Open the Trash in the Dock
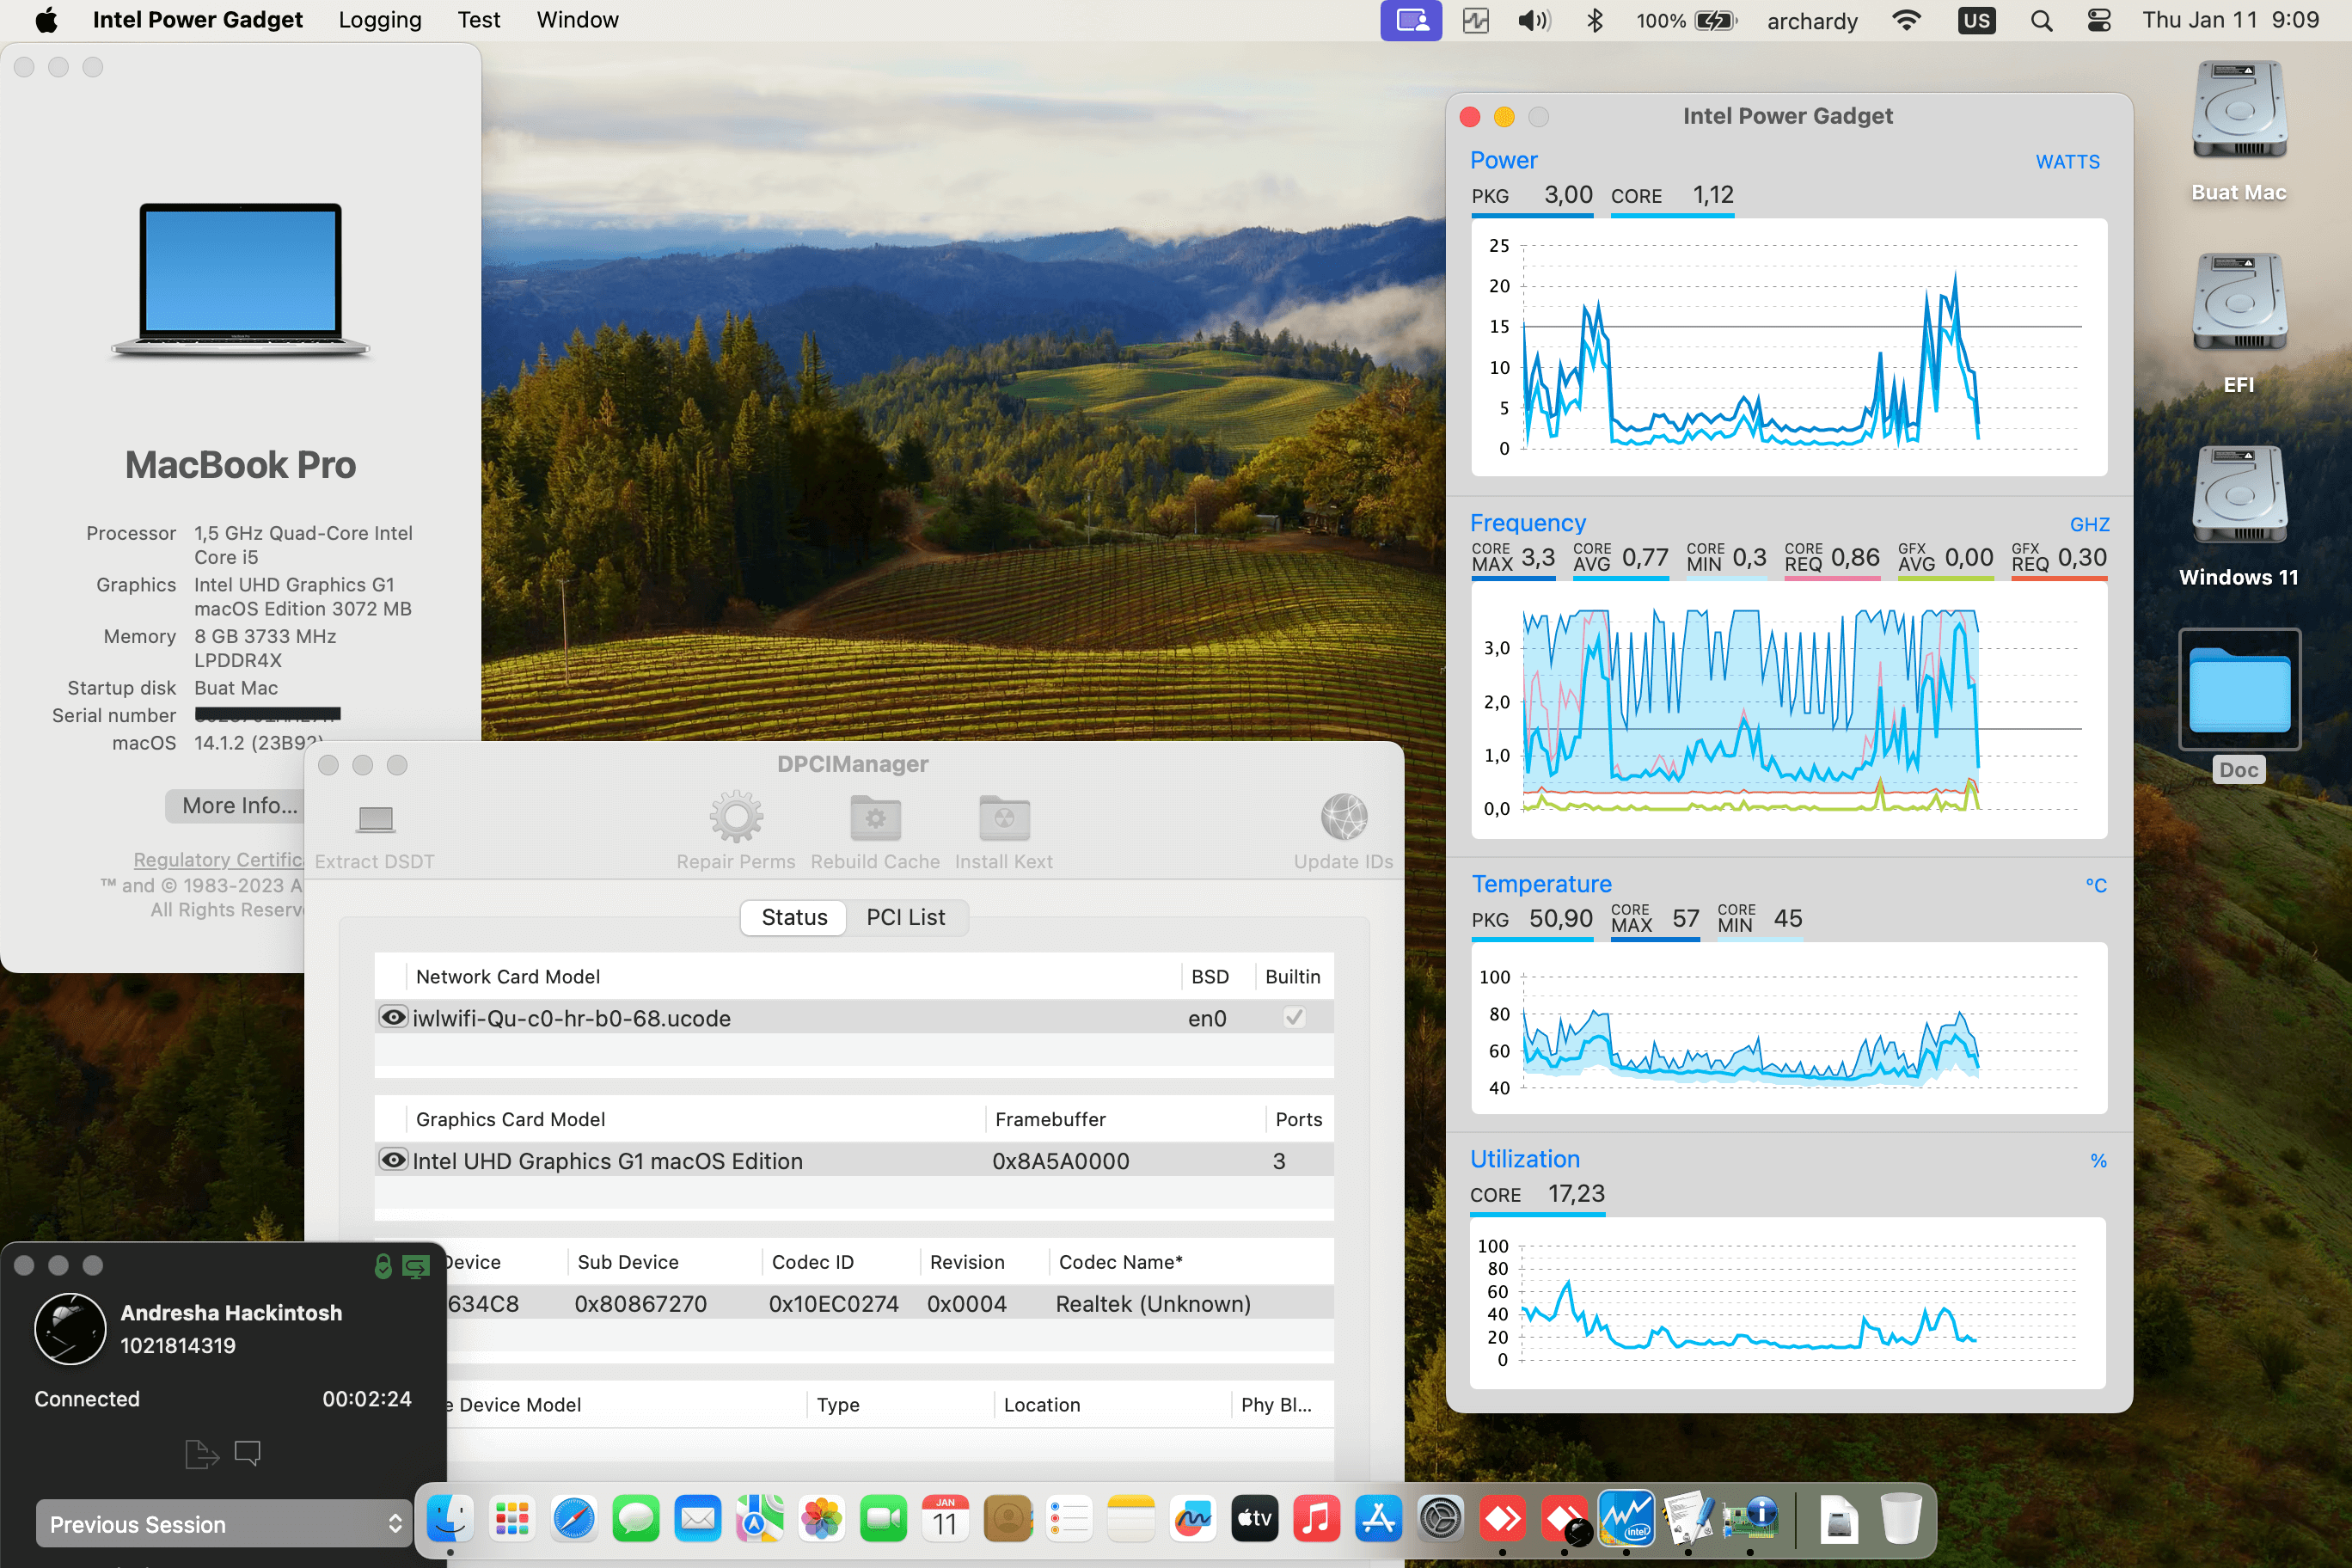Viewport: 2352px width, 1568px height. 1901,1519
